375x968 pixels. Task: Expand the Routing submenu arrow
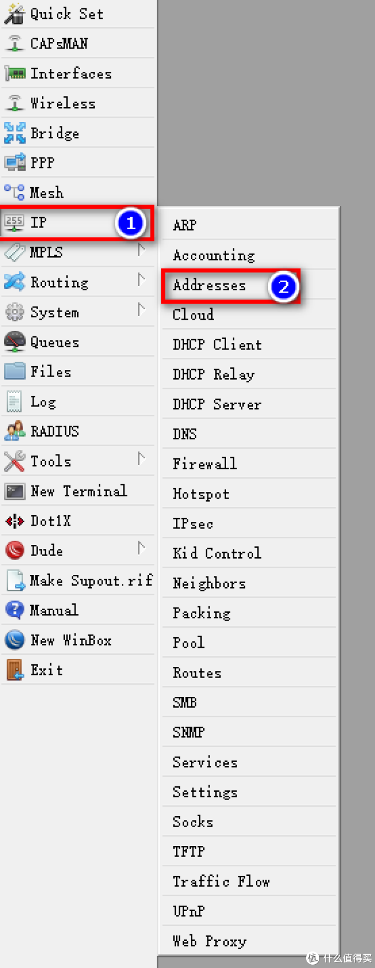click(x=142, y=280)
